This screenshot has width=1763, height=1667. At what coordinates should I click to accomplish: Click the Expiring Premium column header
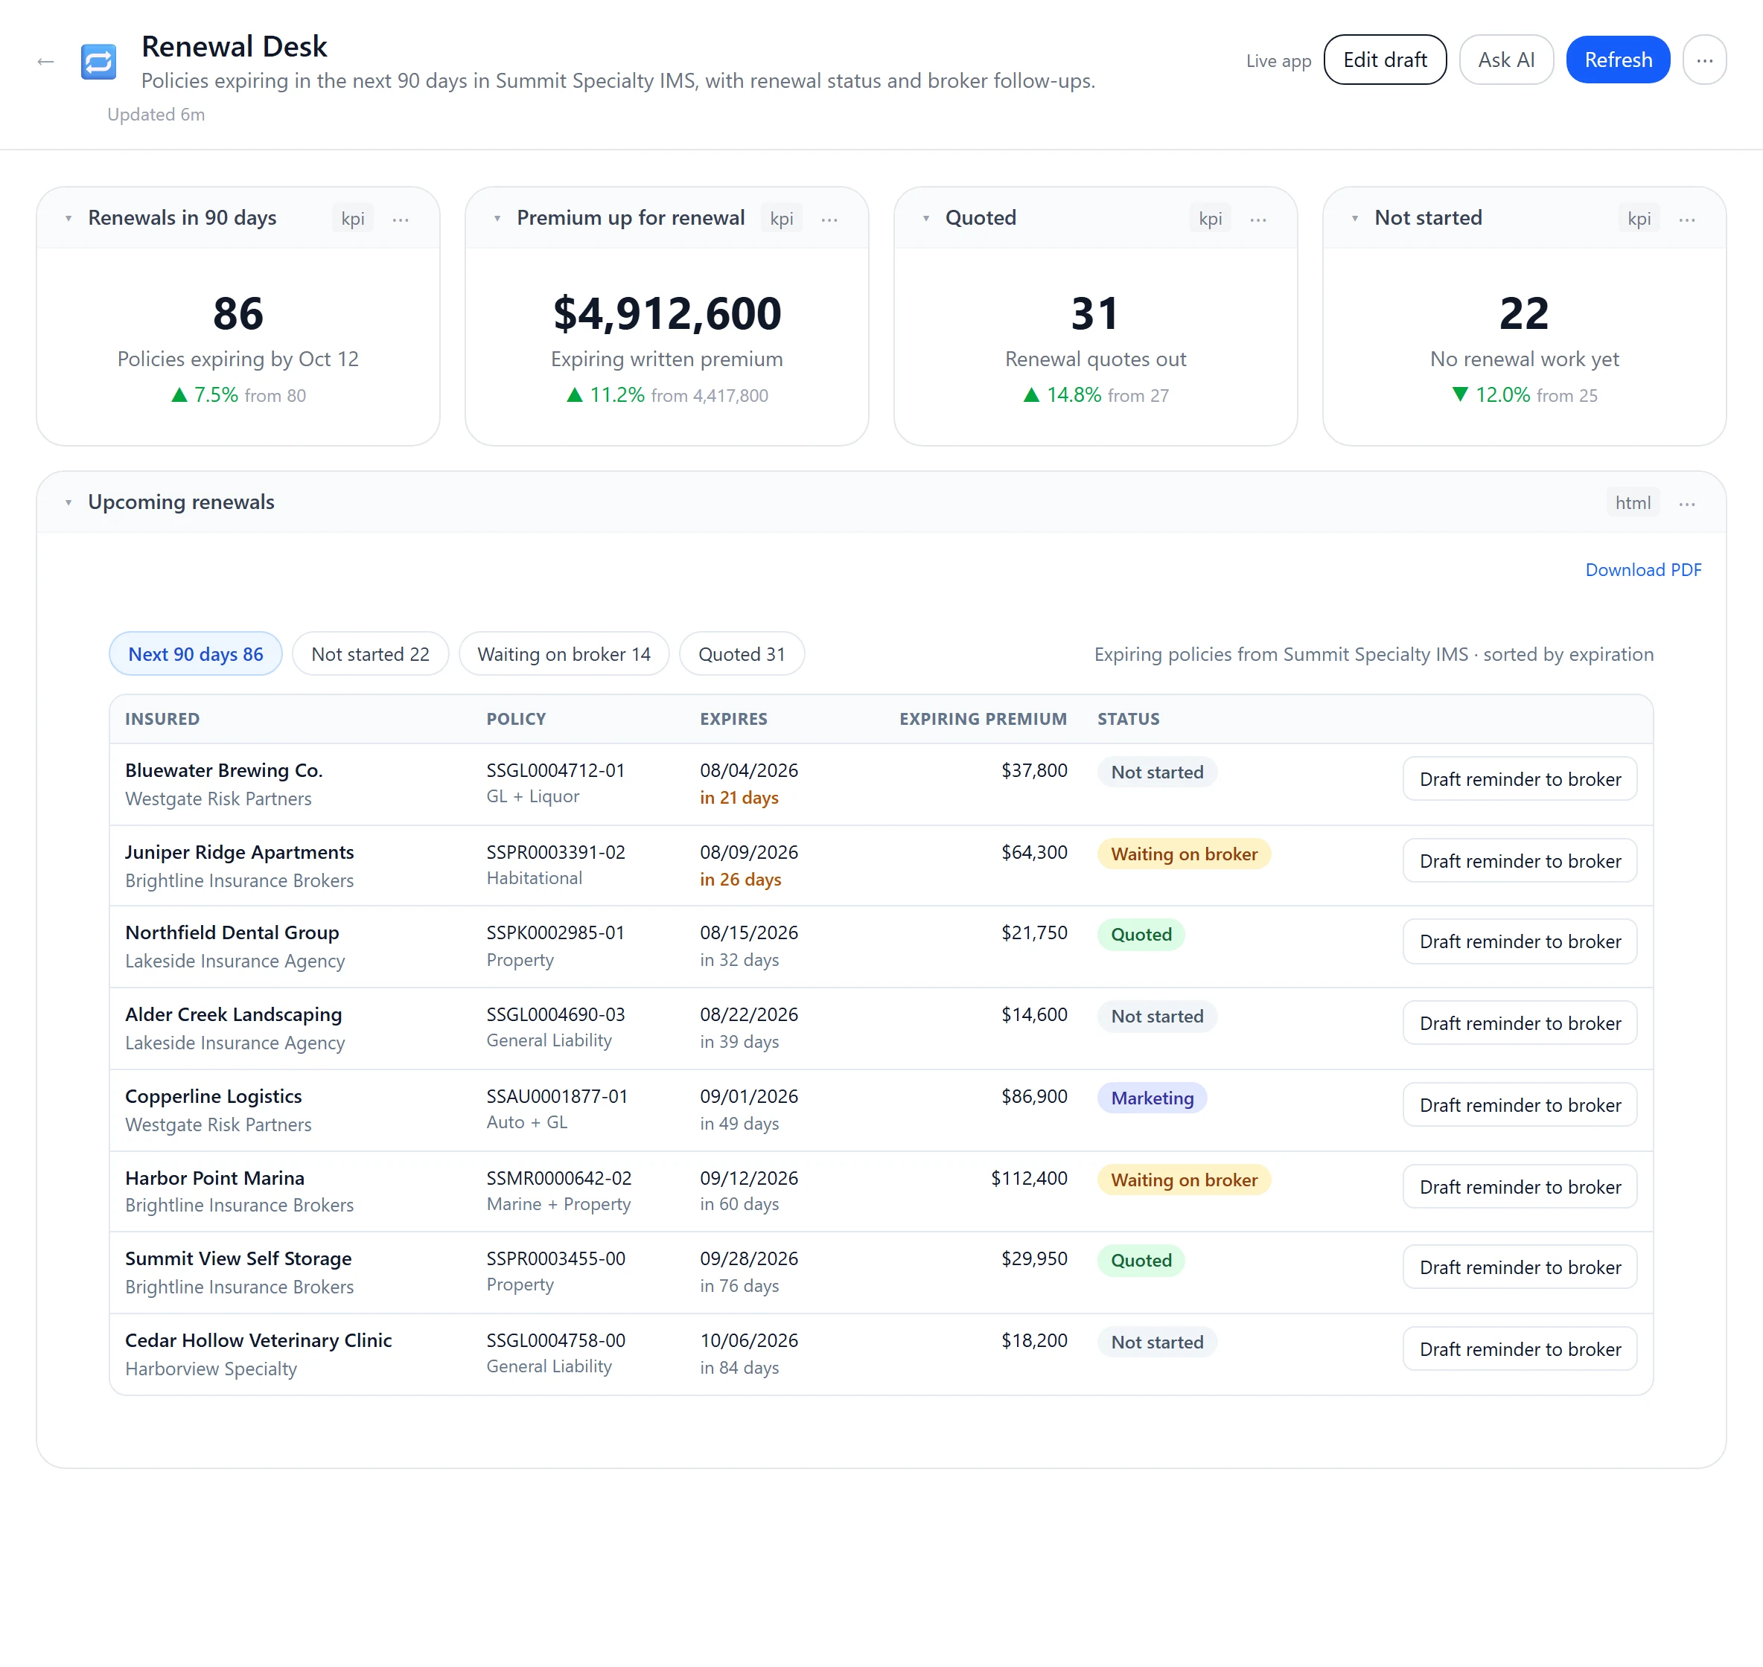click(x=983, y=719)
